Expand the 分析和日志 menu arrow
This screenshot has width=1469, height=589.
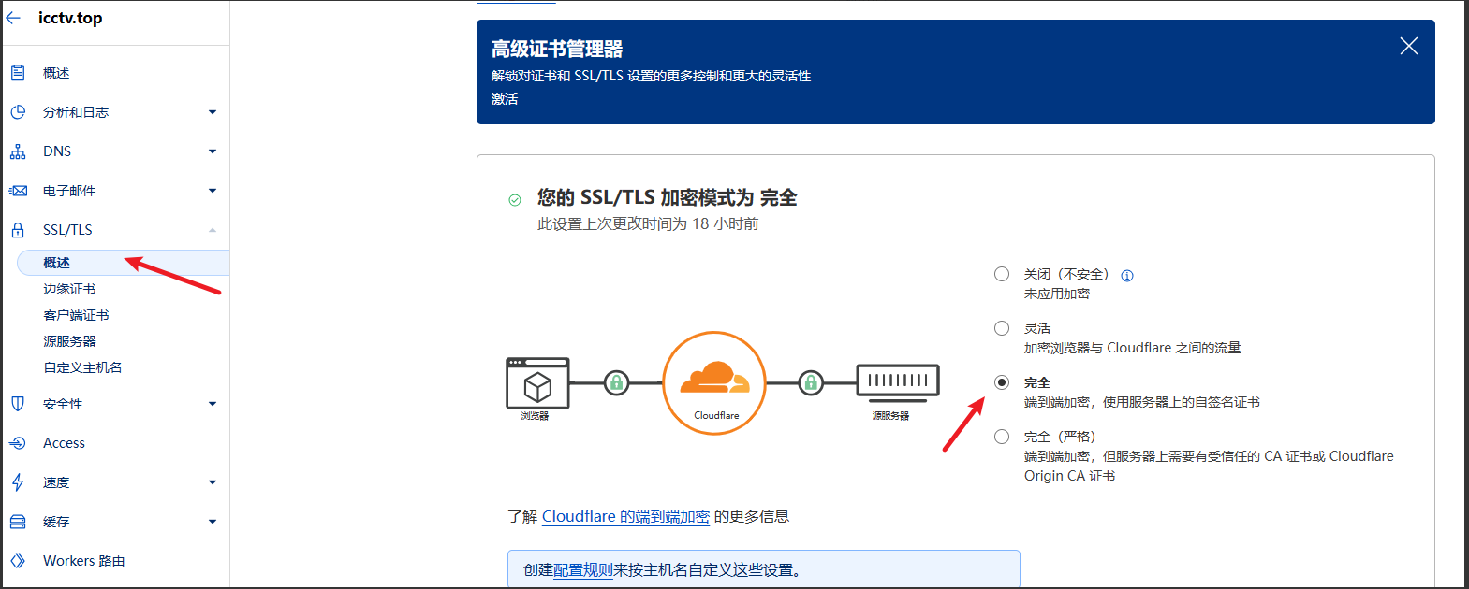[213, 112]
